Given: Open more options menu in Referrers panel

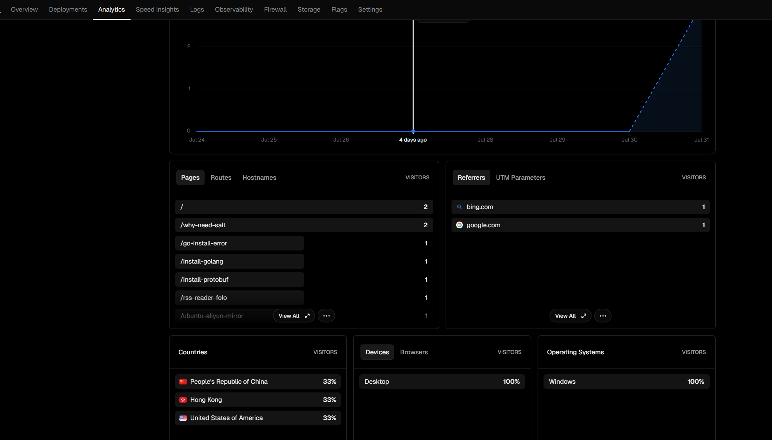Looking at the screenshot, I should (603, 316).
